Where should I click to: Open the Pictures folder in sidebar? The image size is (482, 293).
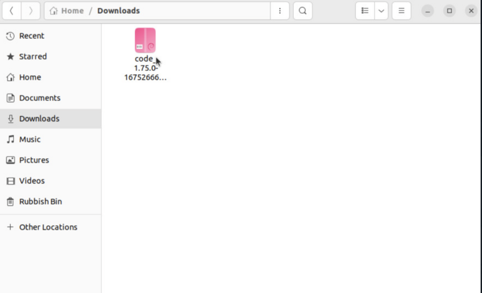click(x=34, y=160)
